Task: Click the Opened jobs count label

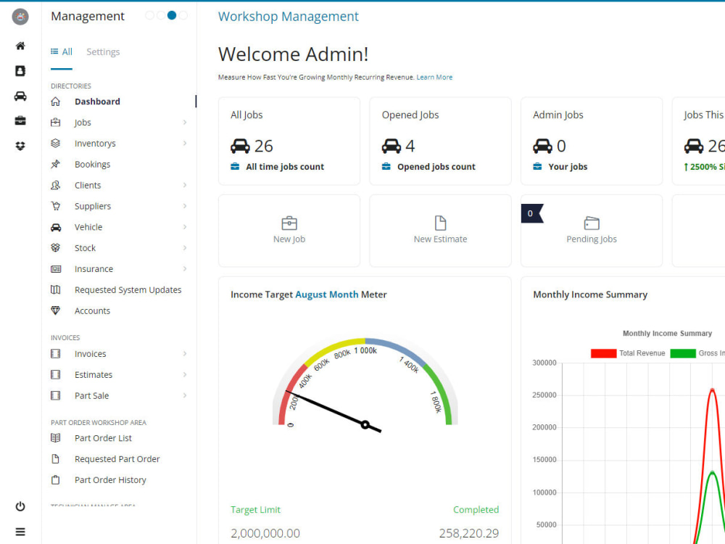Action: click(436, 167)
